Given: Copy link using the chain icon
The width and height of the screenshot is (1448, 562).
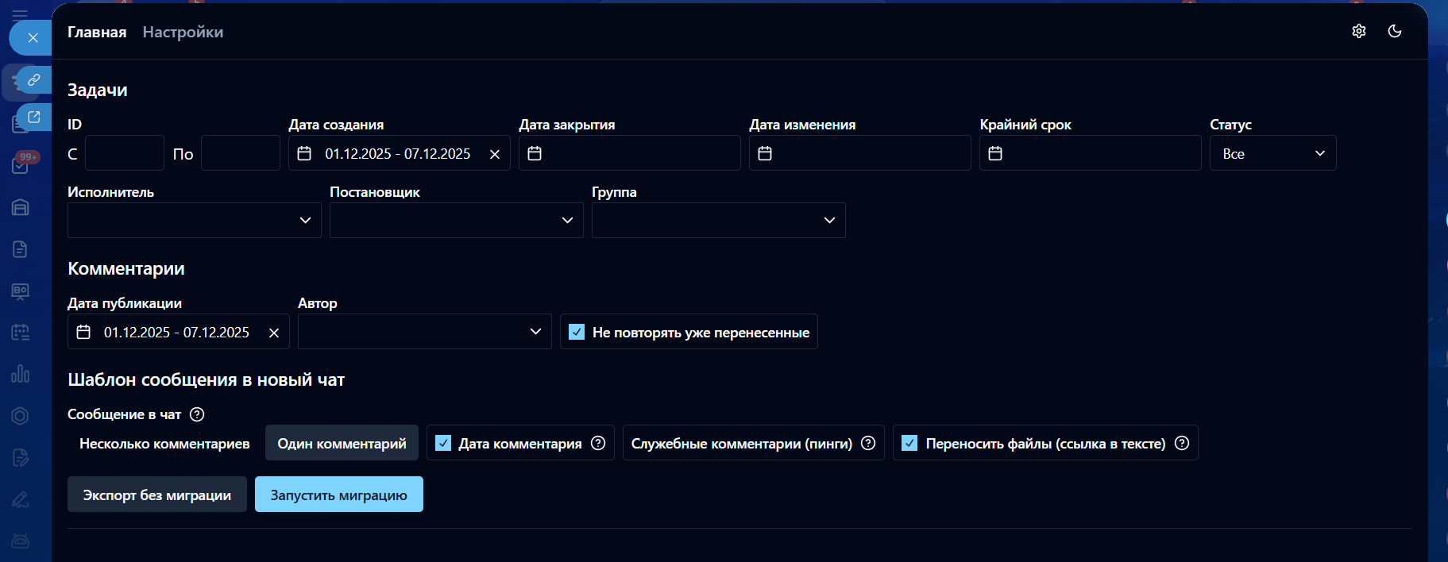Looking at the screenshot, I should pos(33,80).
